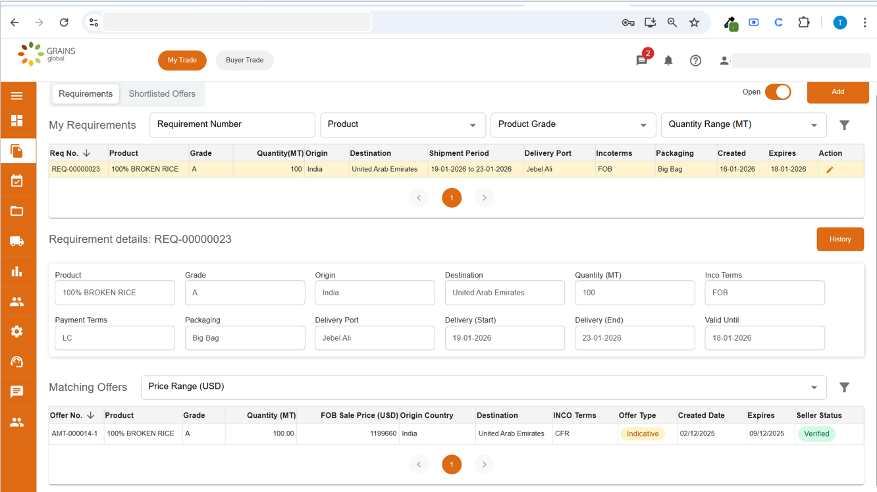Screen dimensions: 877x492
Task: Toggle the Open requirements switch
Action: (778, 92)
